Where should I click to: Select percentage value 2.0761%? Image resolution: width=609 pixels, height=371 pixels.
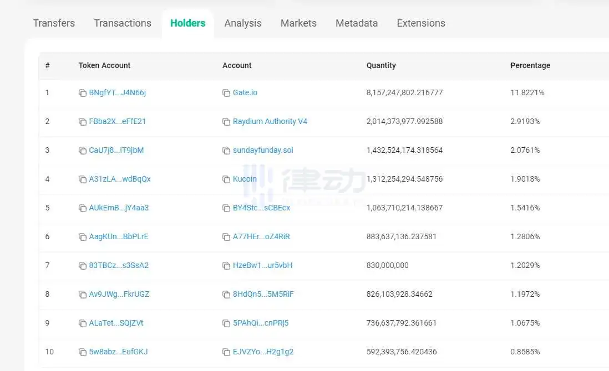pos(525,150)
